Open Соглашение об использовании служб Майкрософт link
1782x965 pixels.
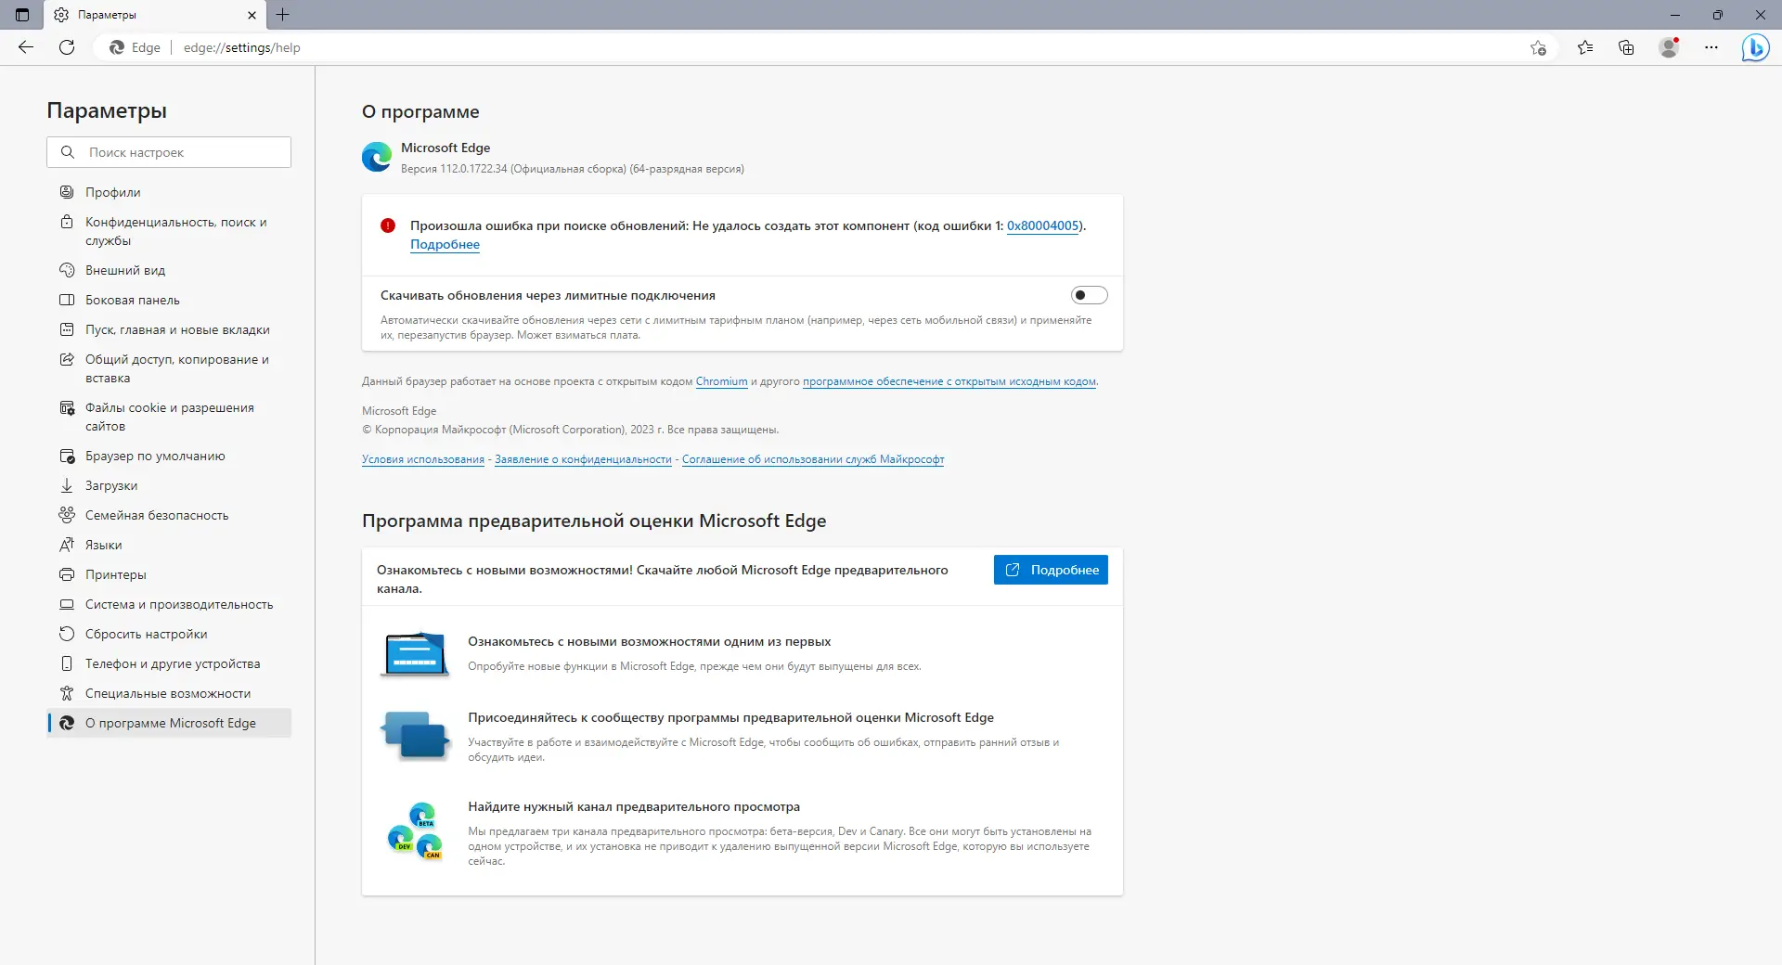tap(813, 459)
